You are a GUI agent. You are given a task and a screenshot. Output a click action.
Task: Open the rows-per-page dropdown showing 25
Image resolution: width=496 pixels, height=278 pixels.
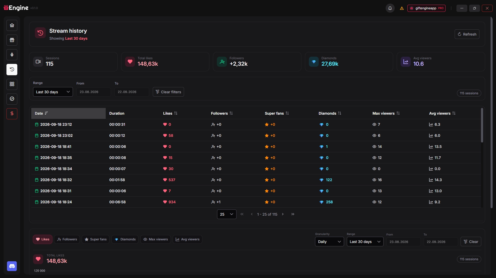(227, 214)
